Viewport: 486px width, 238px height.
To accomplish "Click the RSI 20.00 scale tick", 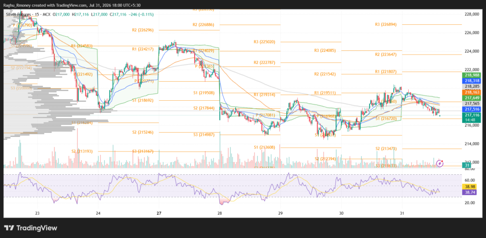I will coord(469,203).
